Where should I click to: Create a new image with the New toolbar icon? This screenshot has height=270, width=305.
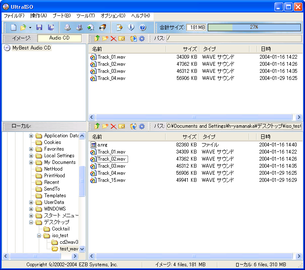pos(13,27)
